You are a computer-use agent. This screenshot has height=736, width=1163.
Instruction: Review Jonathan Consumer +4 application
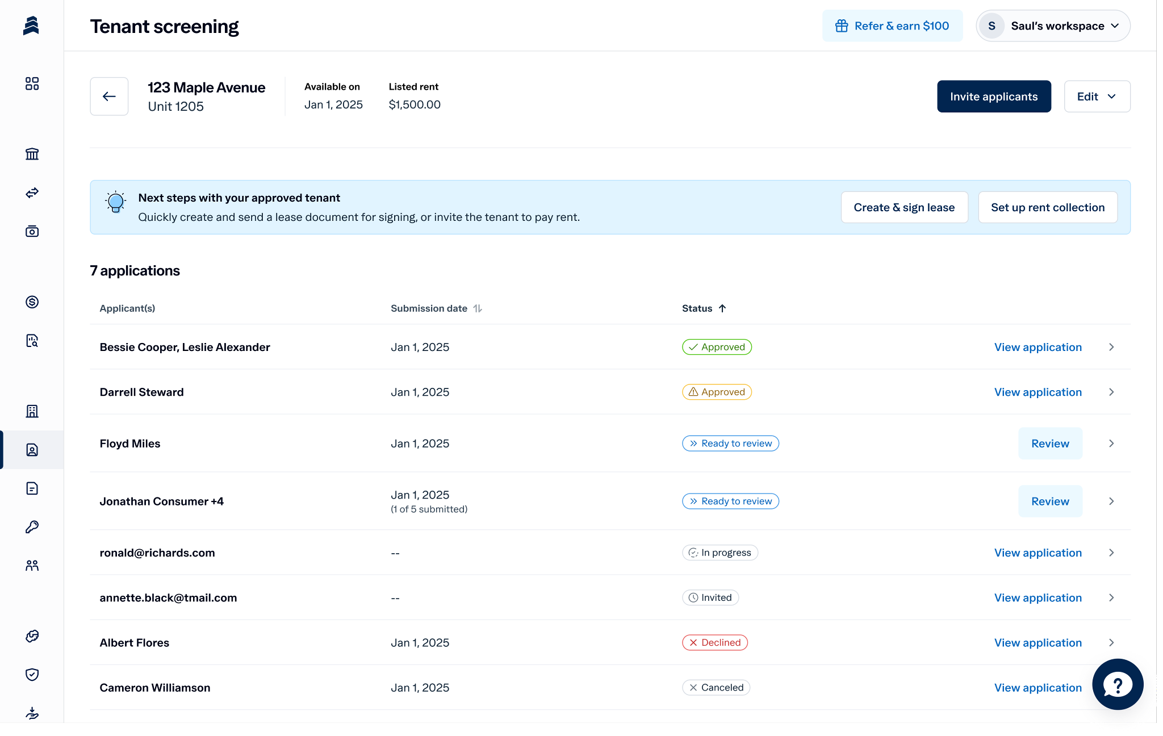point(1050,501)
